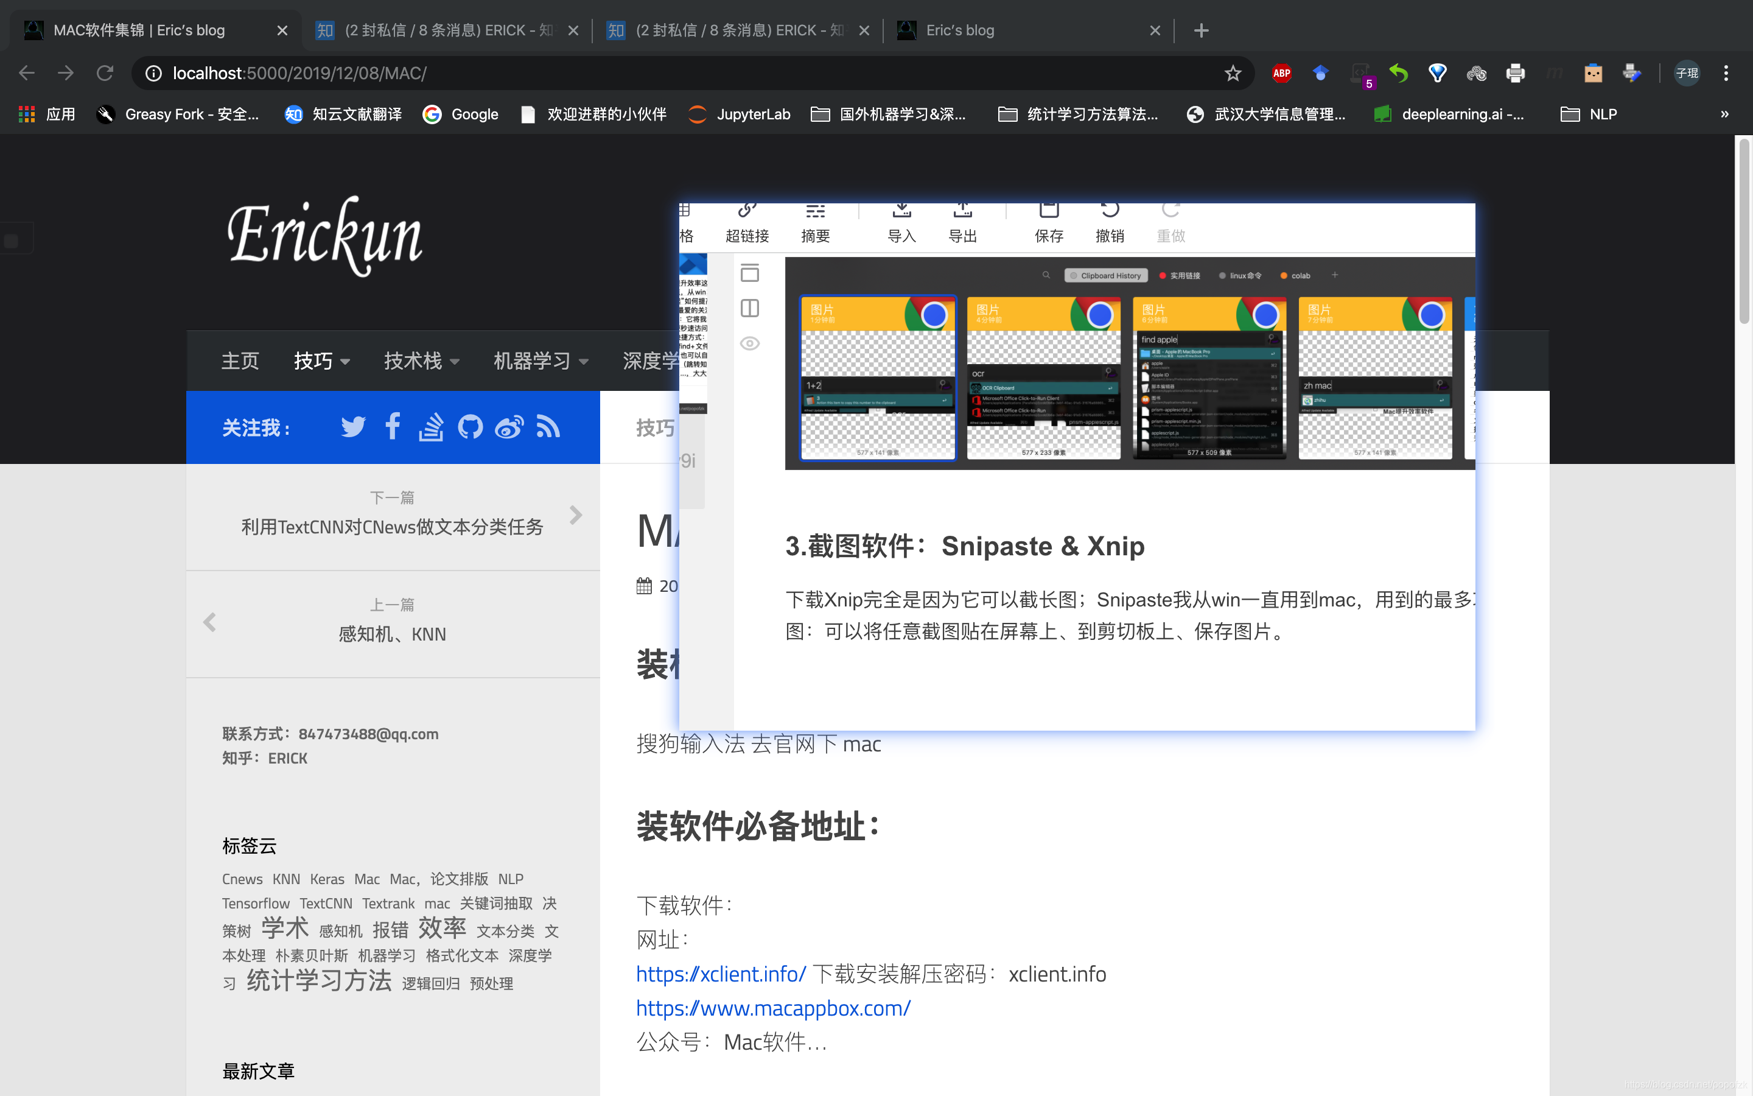Image resolution: width=1753 pixels, height=1096 pixels.
Task: Select 主页 in the site navigation
Action: coord(239,361)
